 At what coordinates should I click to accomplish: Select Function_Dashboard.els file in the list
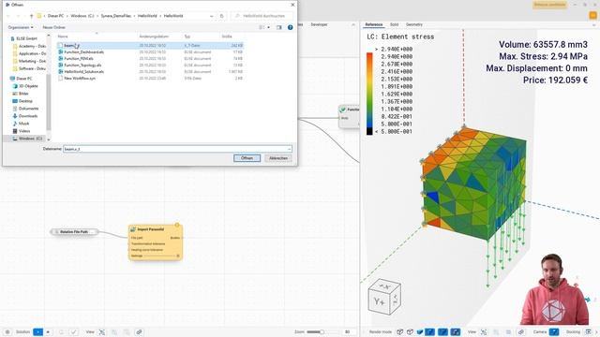(x=150, y=52)
